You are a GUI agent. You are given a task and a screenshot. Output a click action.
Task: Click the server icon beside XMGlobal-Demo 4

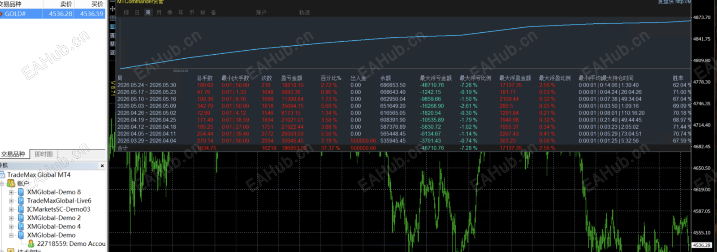(x=21, y=226)
